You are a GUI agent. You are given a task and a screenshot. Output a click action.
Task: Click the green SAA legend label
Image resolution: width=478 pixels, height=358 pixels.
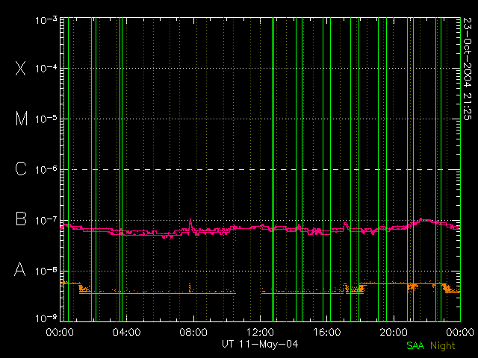[415, 345]
